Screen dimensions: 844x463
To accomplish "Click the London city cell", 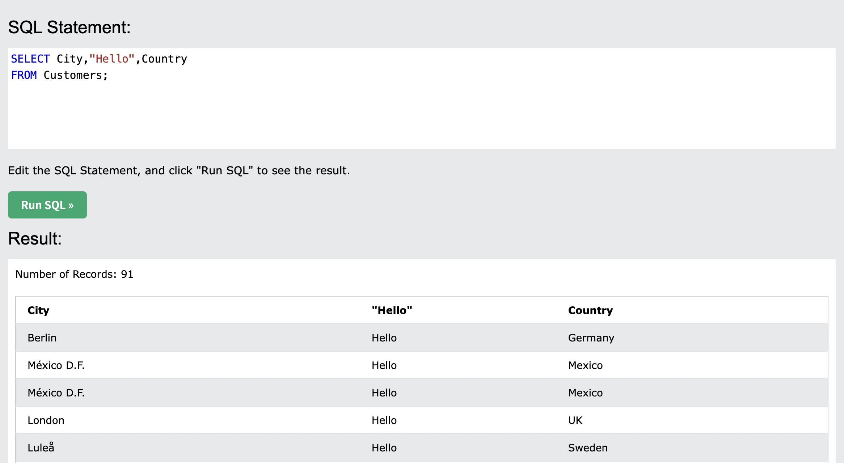I will (x=46, y=420).
